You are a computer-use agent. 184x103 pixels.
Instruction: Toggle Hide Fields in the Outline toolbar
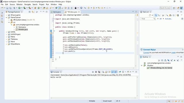pos(168,60)
